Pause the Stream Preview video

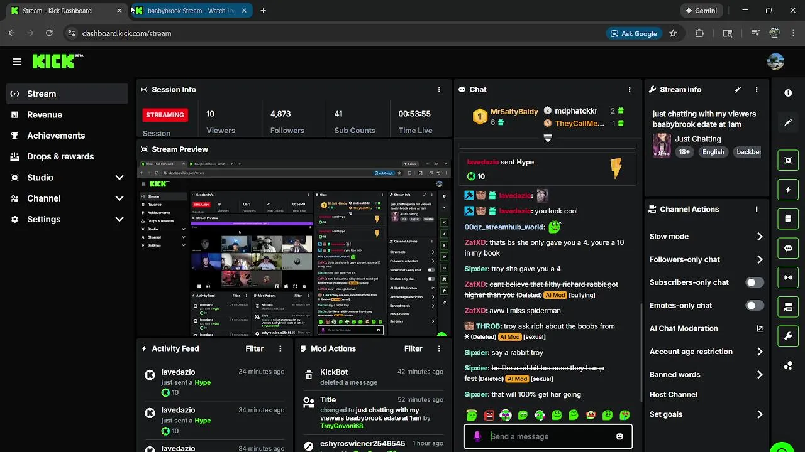click(x=199, y=286)
